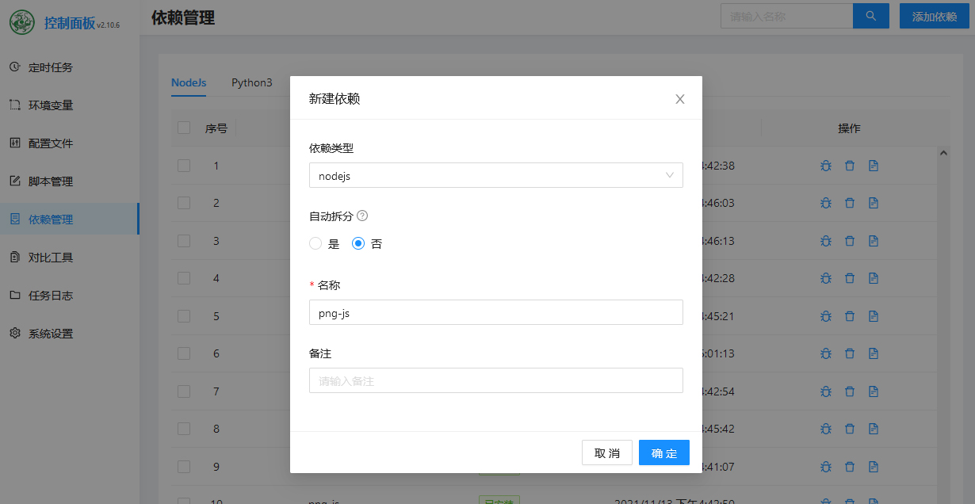Click the 名称 field containing png-js

pos(495,312)
